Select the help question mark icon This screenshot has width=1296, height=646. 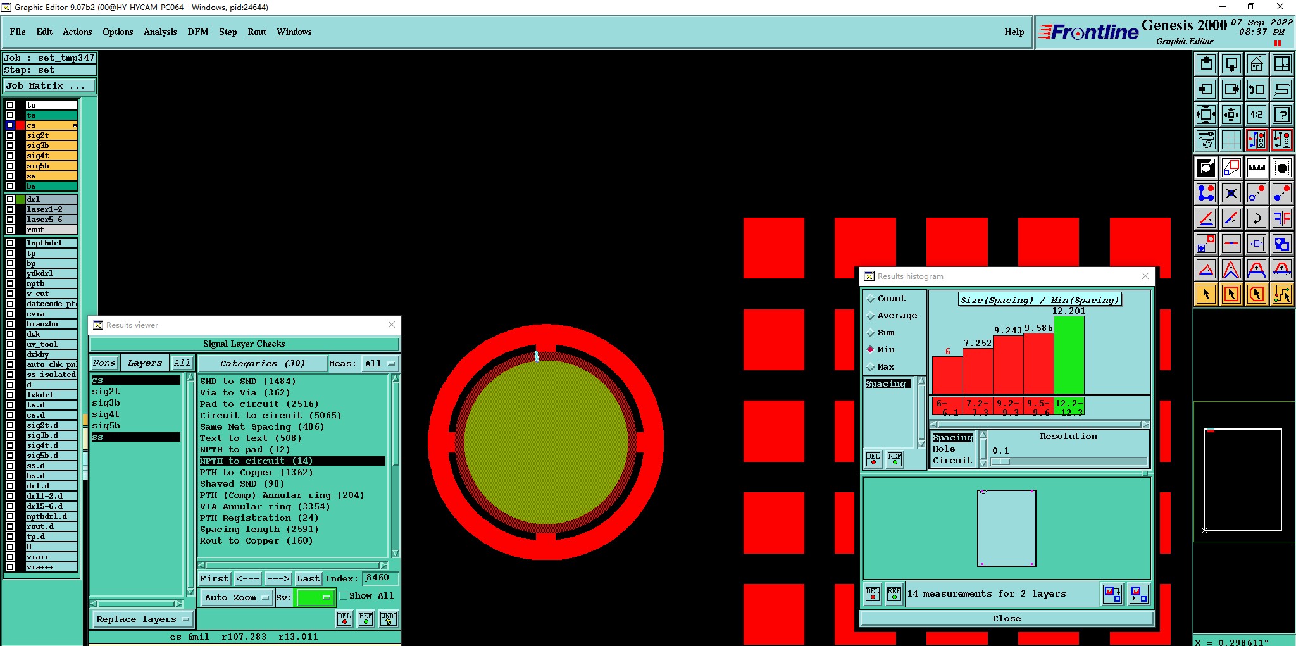click(1281, 115)
